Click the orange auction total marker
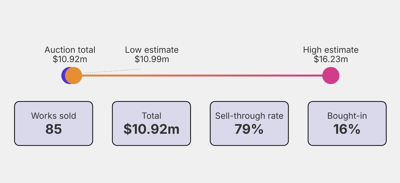 coord(74,76)
